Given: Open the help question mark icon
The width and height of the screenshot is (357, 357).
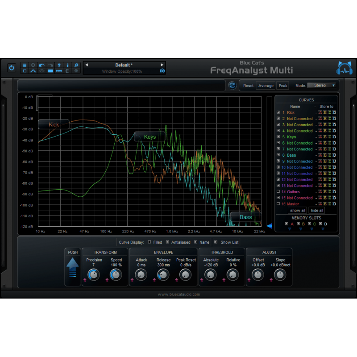Looking at the screenshot, I should 59,65.
